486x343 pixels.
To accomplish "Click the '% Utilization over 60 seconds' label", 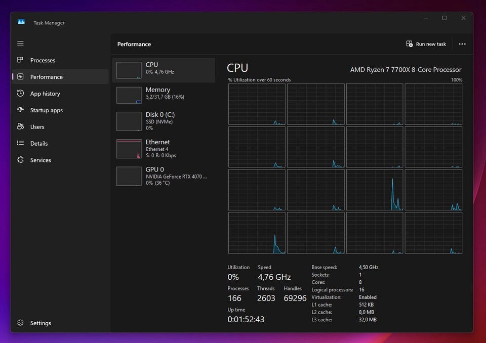I will tap(259, 80).
